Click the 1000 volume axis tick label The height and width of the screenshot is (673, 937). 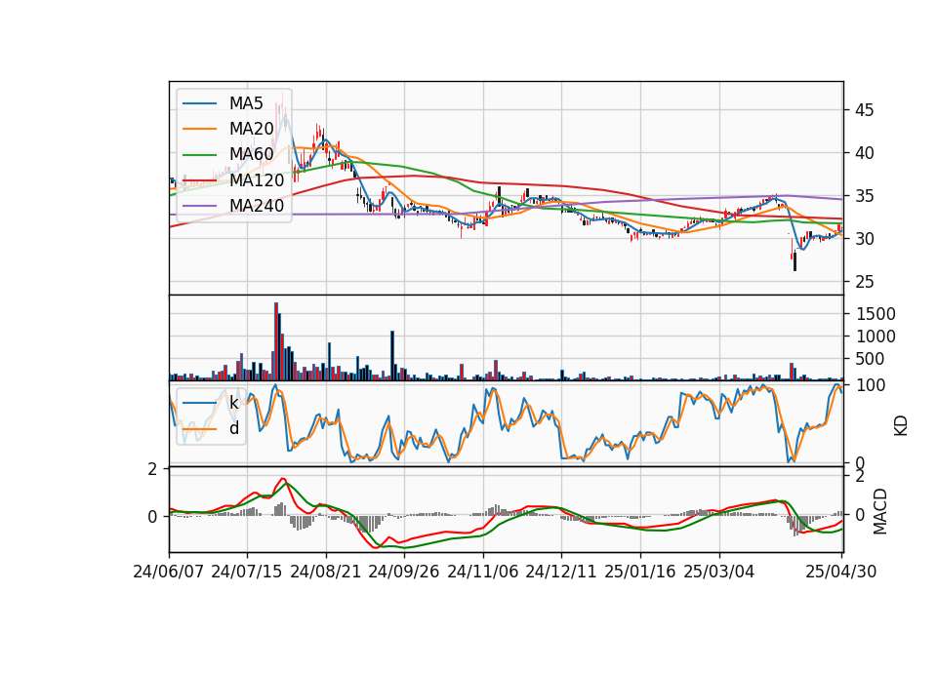[x=876, y=336]
